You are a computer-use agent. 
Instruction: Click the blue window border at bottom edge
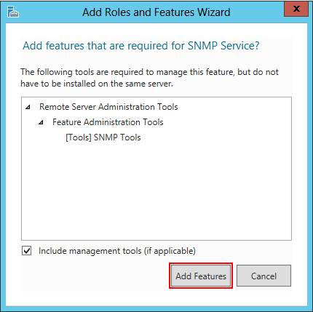point(156,309)
